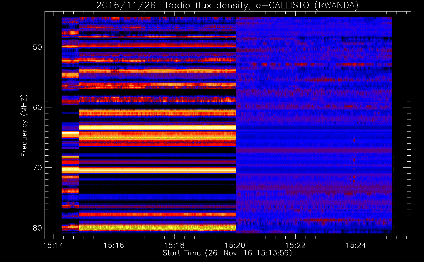
Task: Click the "Start Time (26-Nov-16 15:13:59)" x-axis label
Action: point(227,253)
